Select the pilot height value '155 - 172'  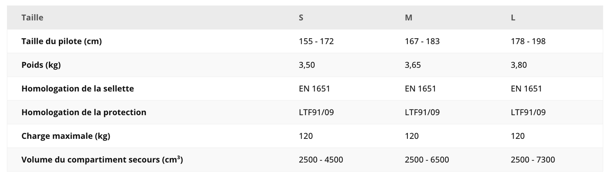[x=316, y=41]
